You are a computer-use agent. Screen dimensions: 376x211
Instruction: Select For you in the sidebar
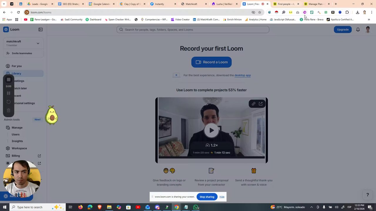[23, 66]
